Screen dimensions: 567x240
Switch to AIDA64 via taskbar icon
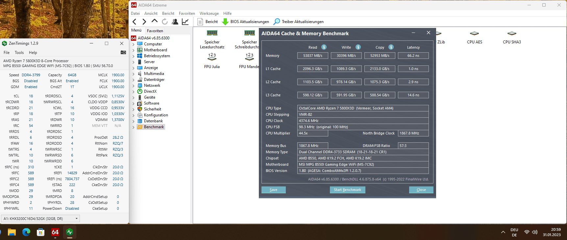(55, 232)
